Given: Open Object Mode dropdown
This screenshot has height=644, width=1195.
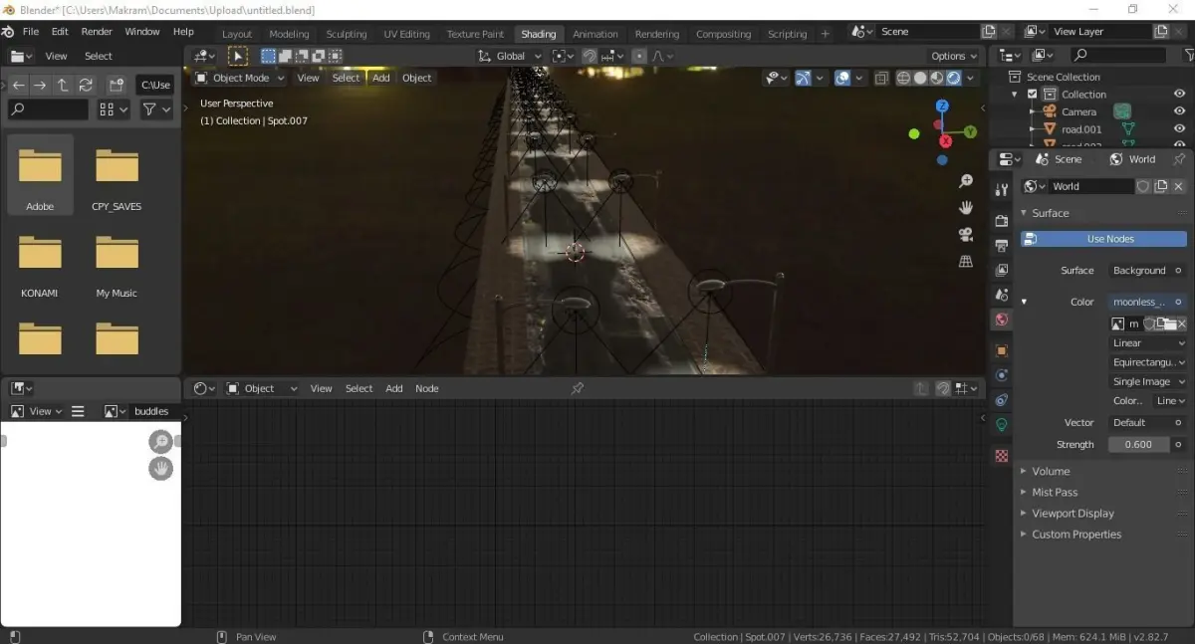Looking at the screenshot, I should click(x=240, y=78).
